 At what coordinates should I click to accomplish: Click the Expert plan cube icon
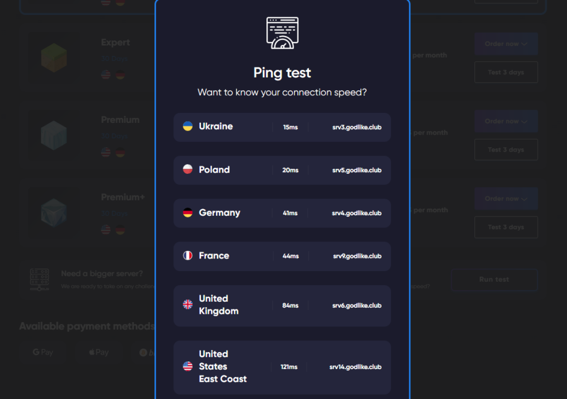pos(54,58)
